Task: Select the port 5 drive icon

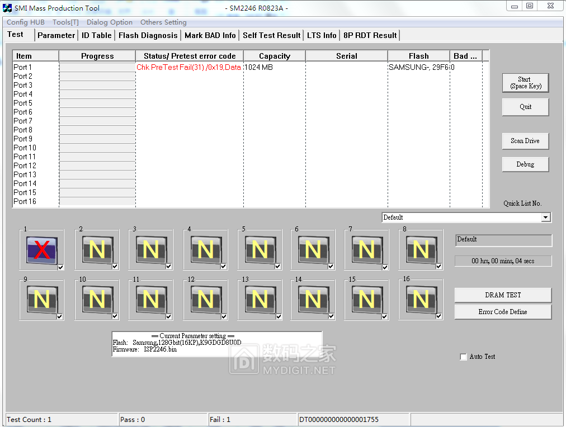Action: click(x=260, y=249)
